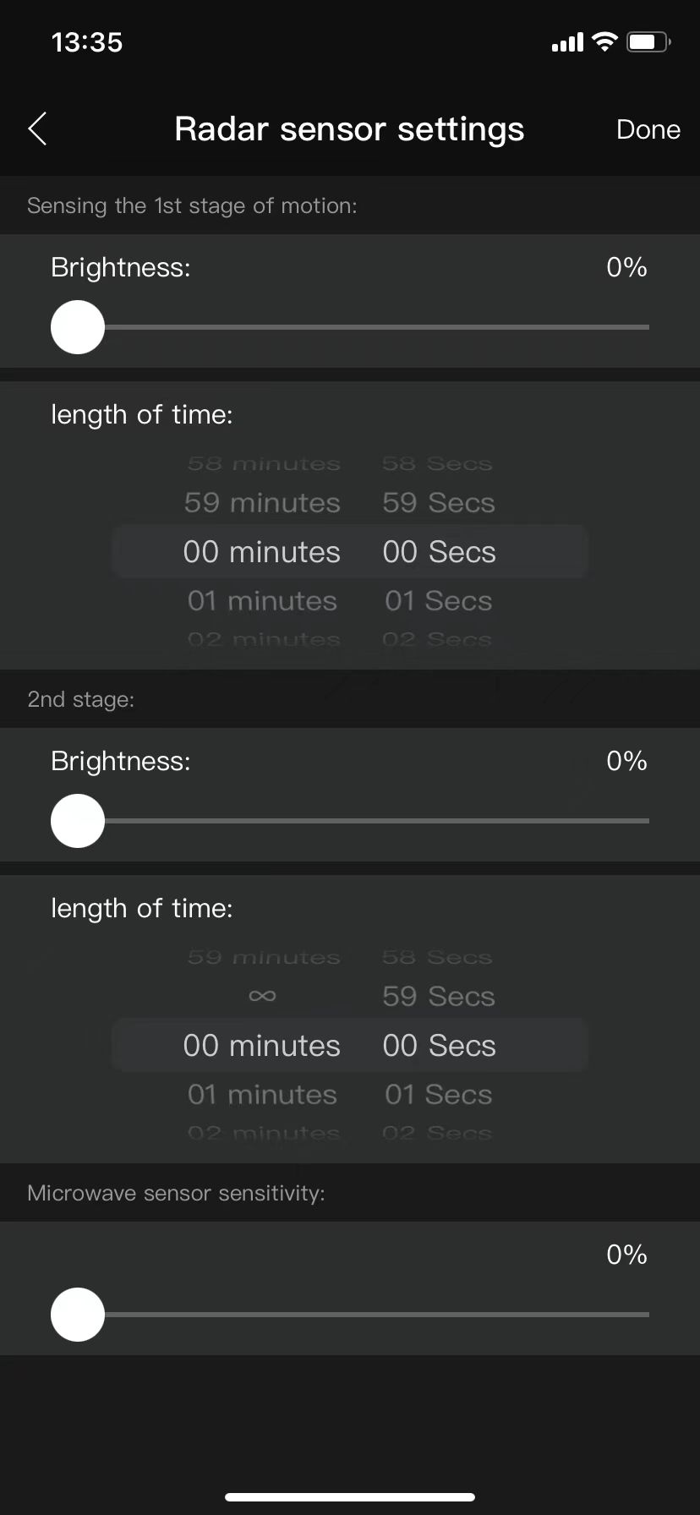700x1515 pixels.
Task: Select 59 Secs in 1st stage picker
Action: [438, 503]
